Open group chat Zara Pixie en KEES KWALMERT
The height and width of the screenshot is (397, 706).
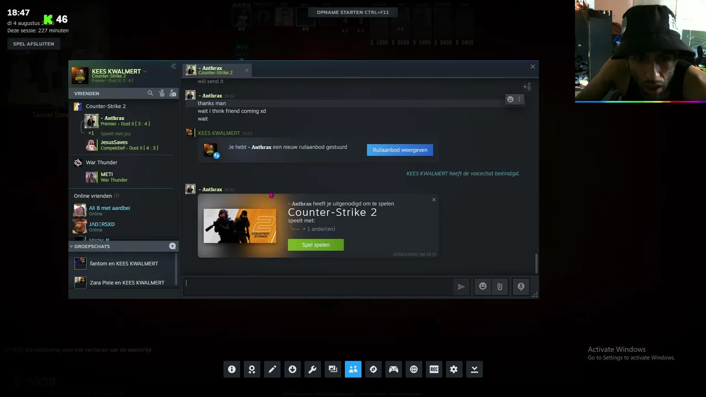coord(124,282)
